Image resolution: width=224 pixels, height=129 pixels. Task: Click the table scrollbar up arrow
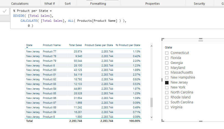pyautogui.click(x=151, y=46)
